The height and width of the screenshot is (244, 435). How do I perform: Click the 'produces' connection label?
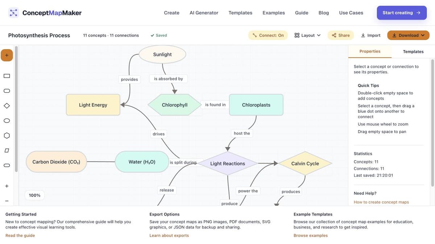291,192
